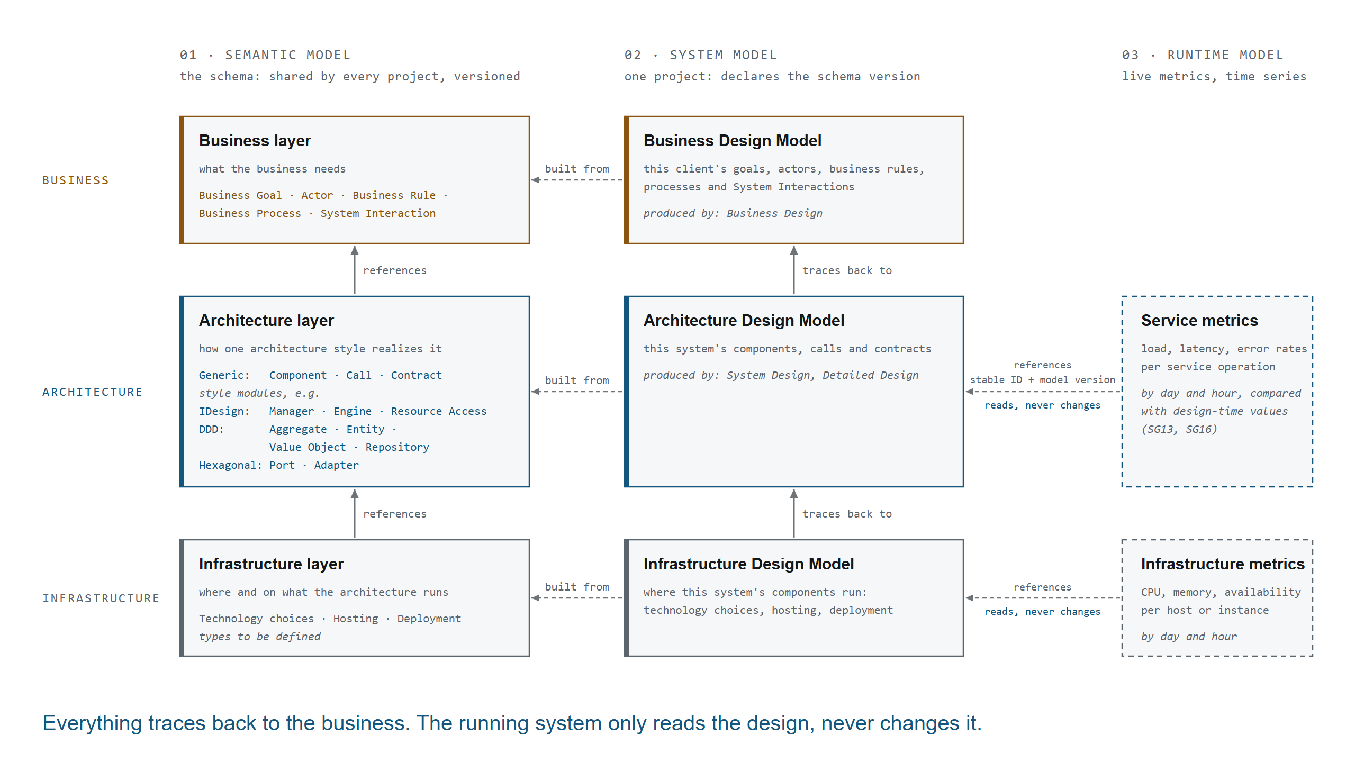Click the 02 · SYSTEM MODEL column header
The width and height of the screenshot is (1355, 762).
click(x=701, y=55)
